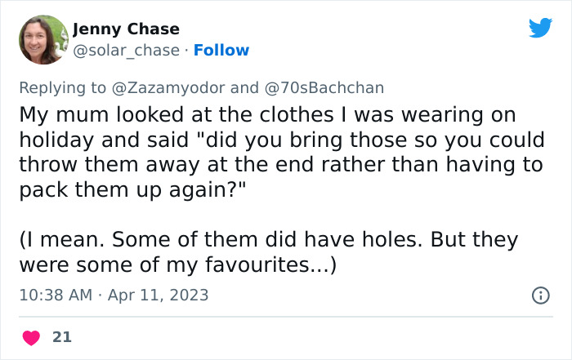Open the @solar_chase handle
This screenshot has height=360, width=572.
click(x=126, y=51)
